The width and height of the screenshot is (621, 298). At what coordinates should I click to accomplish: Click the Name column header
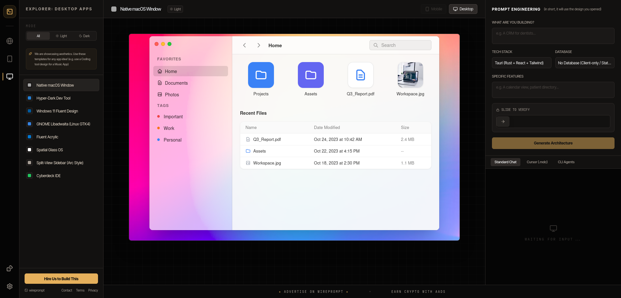pos(251,127)
